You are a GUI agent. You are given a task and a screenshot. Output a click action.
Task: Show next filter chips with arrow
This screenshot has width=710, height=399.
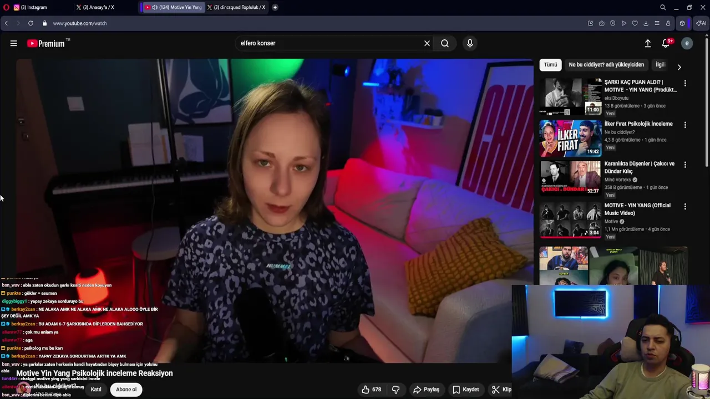(679, 67)
